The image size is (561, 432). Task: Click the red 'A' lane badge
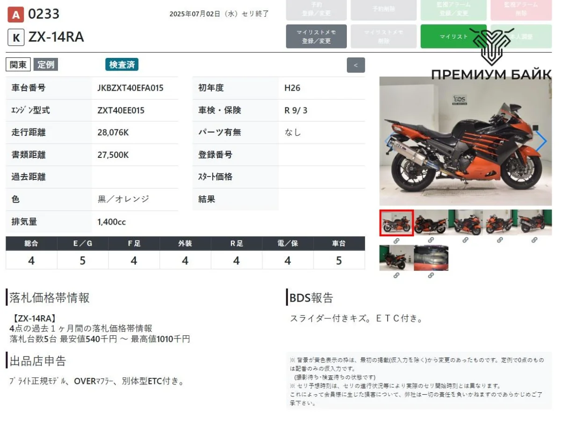(15, 15)
